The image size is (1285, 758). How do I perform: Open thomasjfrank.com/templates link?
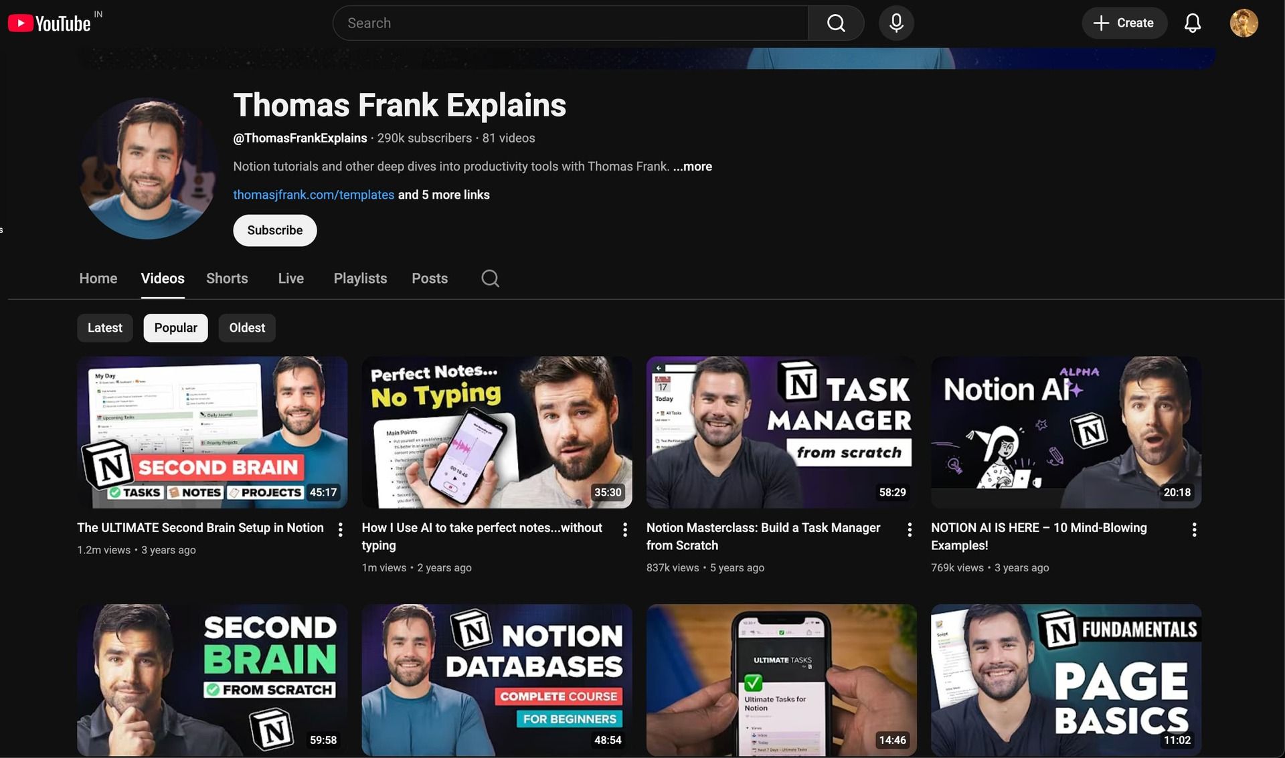tap(313, 195)
